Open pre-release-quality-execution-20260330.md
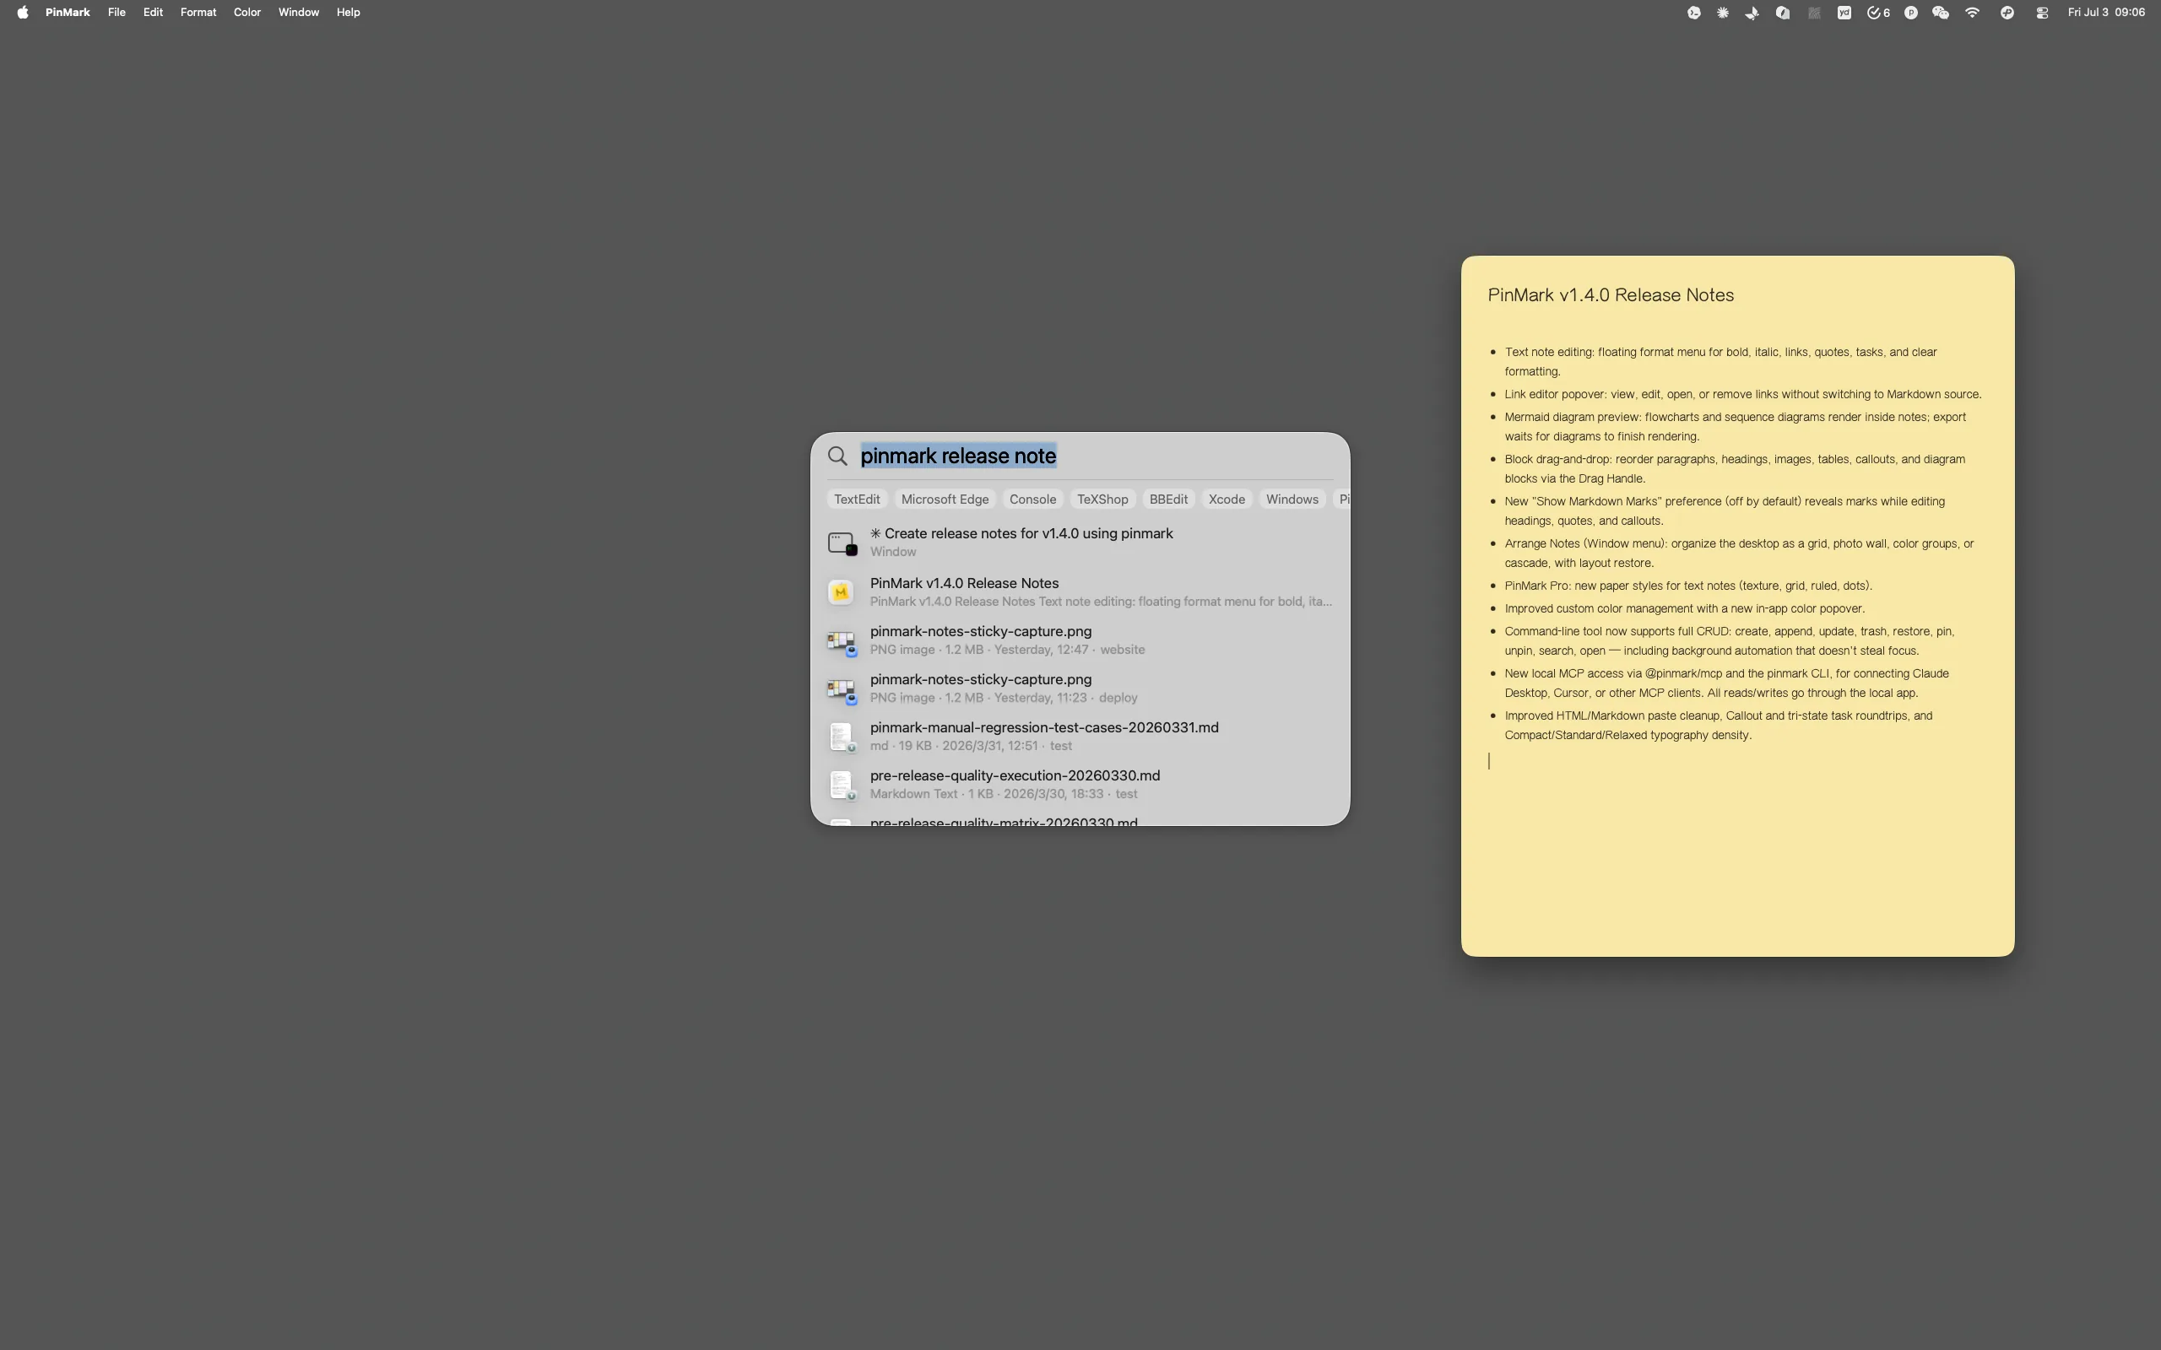The height and width of the screenshot is (1350, 2161). (x=1080, y=785)
